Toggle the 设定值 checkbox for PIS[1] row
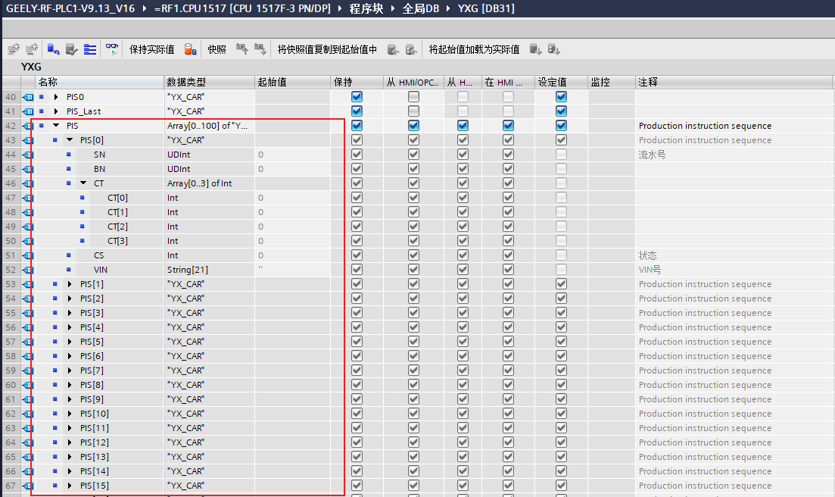 click(x=561, y=284)
